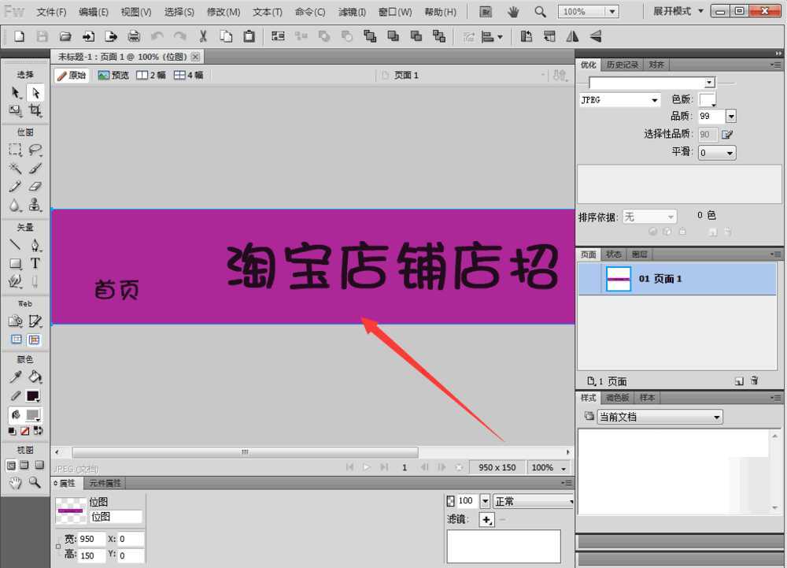Switch to the 历史记录 History tab

coord(623,65)
